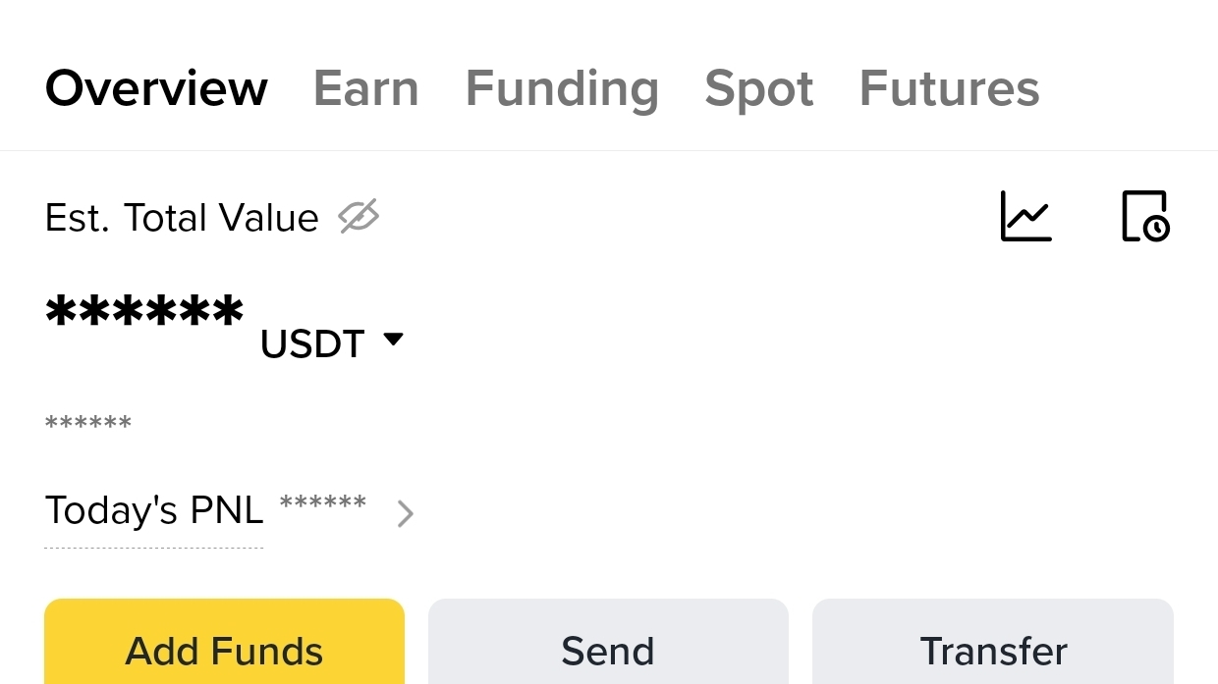Switch to the Overview tab

coord(156,88)
